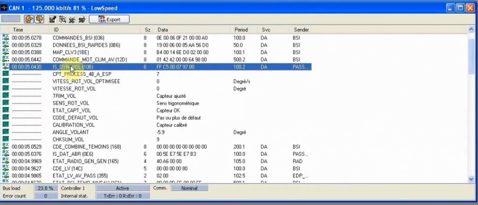Screen dimensions: 478x205
Task: Click the RX icon of DONNEES_BSI_RAPIDES row
Action: pos(5,45)
